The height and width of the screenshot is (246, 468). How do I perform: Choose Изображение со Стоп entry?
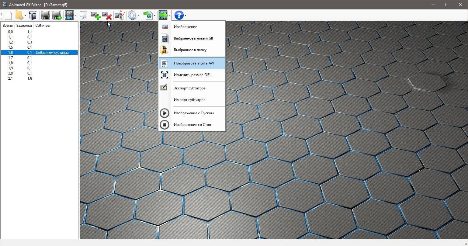click(192, 125)
